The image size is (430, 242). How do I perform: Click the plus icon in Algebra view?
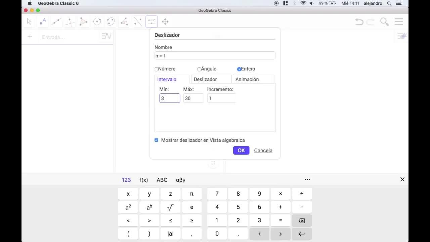point(30,37)
